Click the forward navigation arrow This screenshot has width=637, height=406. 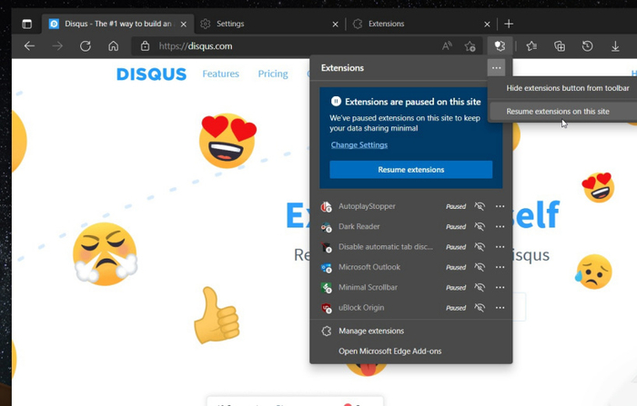57,46
